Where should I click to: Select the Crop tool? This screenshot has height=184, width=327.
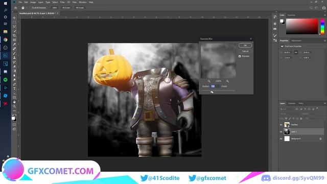[x=14, y=35]
